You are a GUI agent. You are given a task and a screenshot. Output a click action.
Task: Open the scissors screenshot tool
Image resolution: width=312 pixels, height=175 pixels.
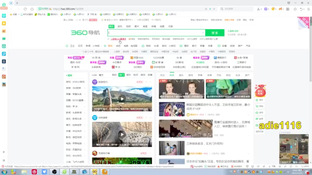click(x=258, y=9)
